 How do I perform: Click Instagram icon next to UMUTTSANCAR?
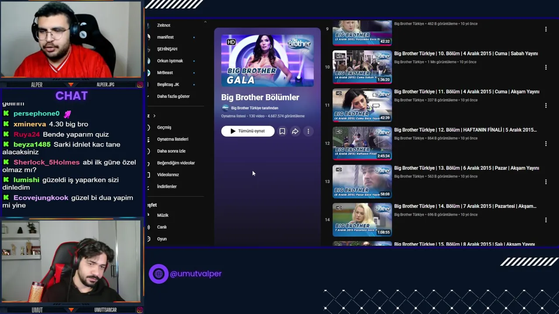pos(140,310)
